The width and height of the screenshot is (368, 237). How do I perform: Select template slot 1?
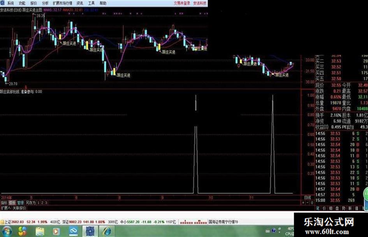pyautogui.click(x=39, y=203)
